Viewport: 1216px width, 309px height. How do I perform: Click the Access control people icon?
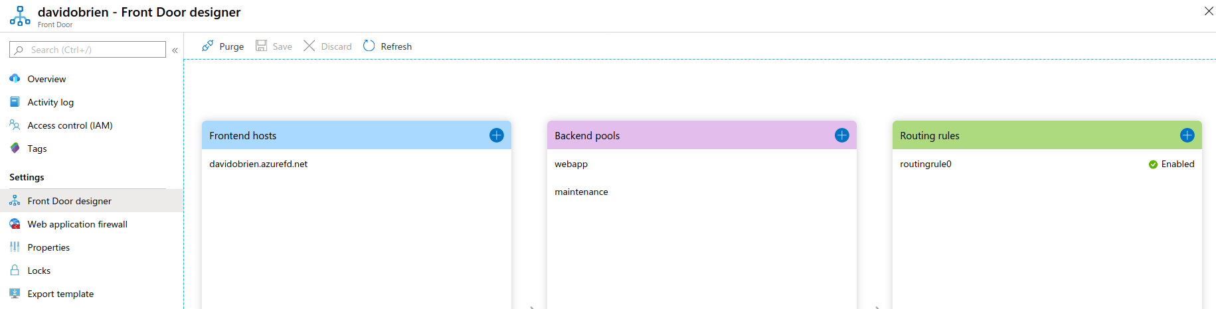(15, 125)
